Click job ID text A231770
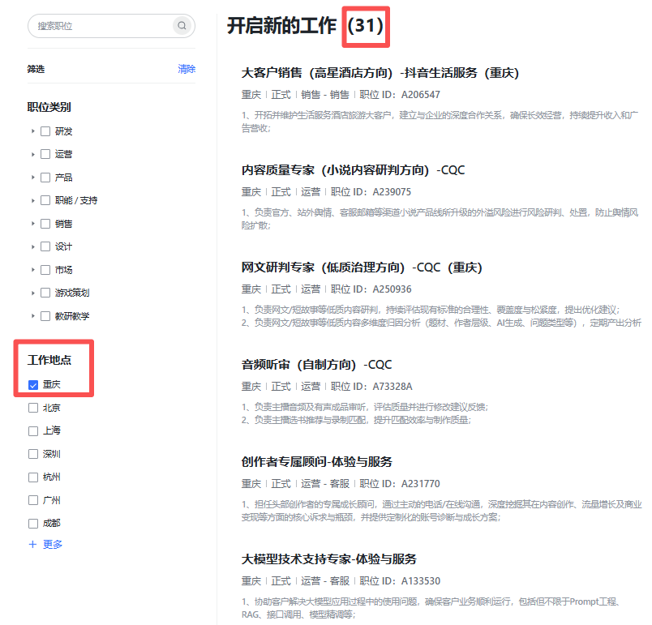Screen dimensions: 652x625 point(420,484)
